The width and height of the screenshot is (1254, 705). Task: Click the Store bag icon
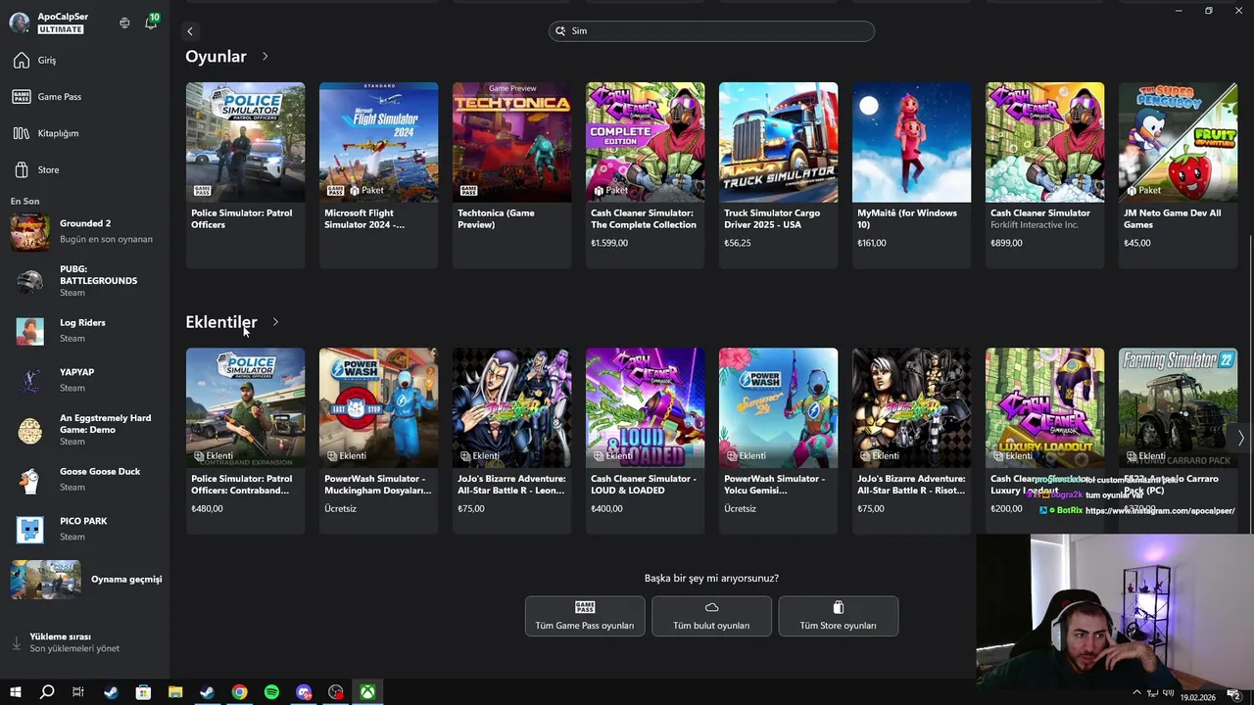(22, 170)
